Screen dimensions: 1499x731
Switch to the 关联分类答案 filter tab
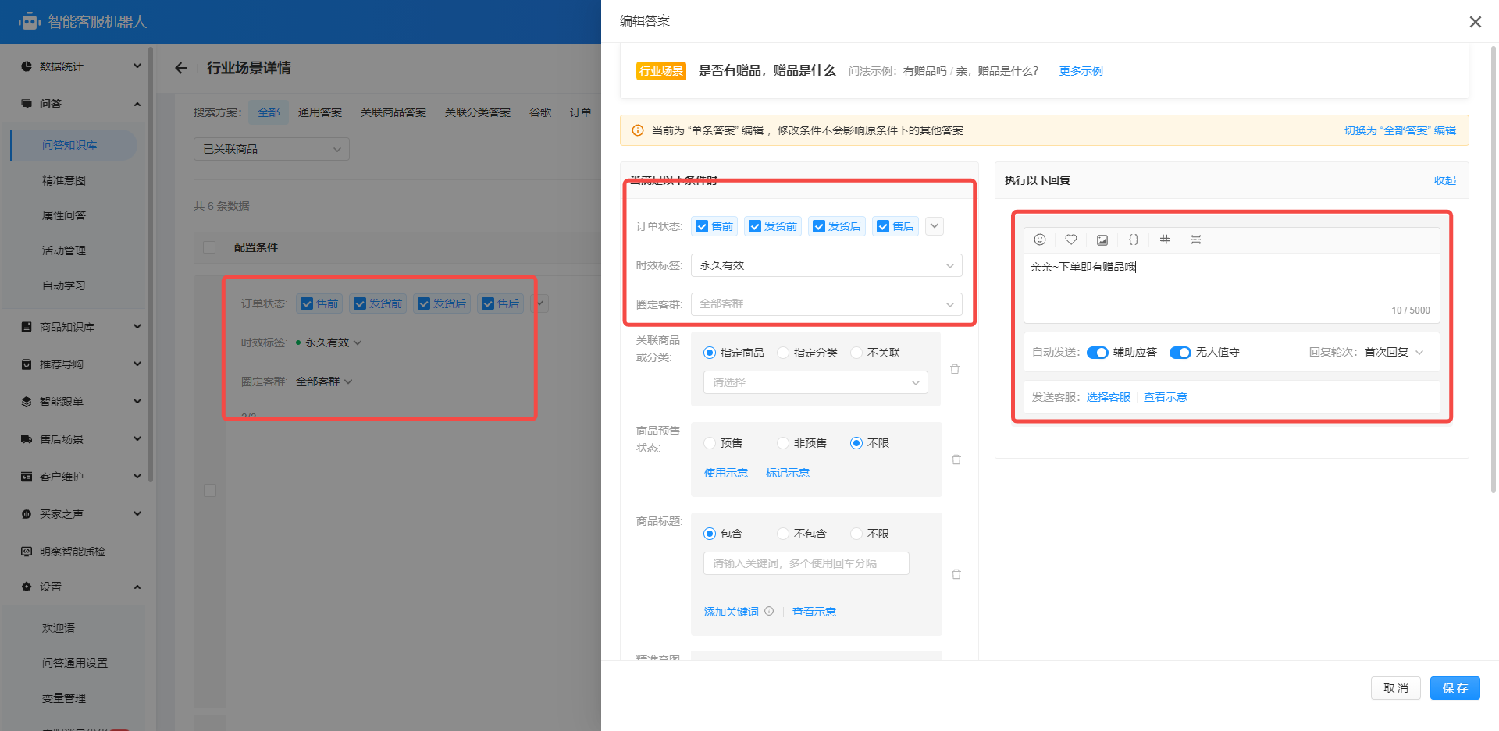(478, 112)
